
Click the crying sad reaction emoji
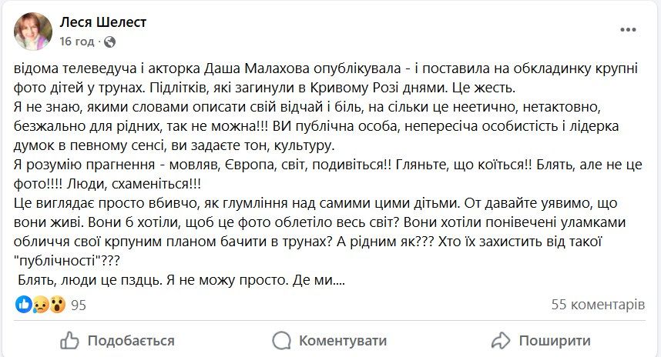click(x=40, y=305)
